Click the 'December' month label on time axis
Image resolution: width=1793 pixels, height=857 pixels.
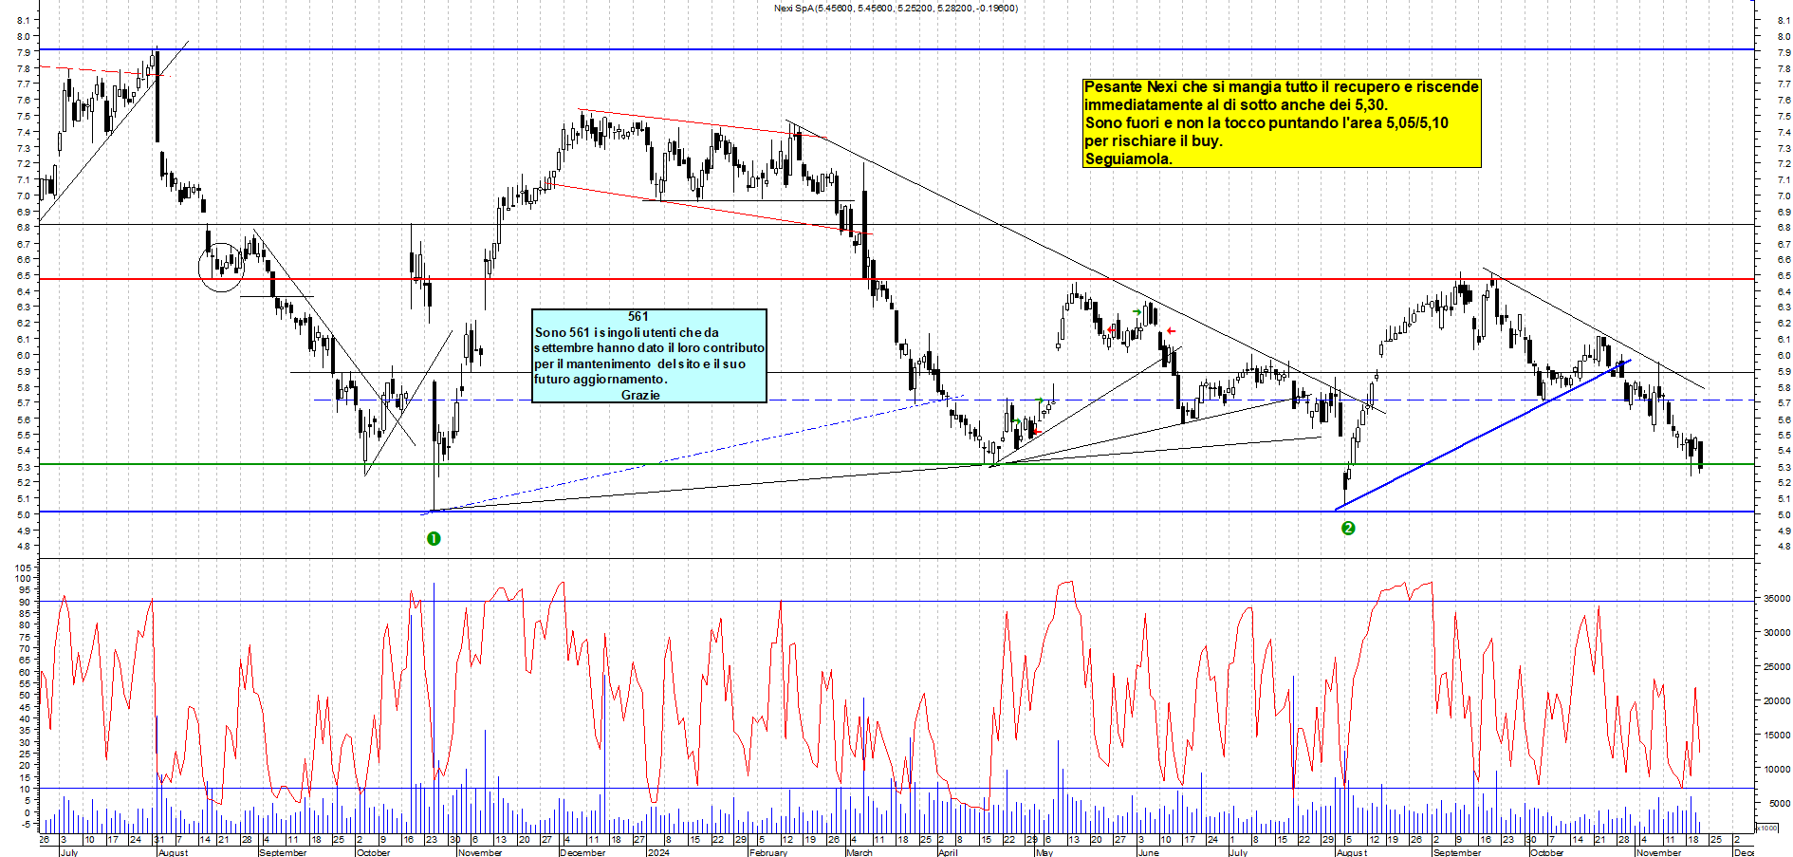coord(582,852)
